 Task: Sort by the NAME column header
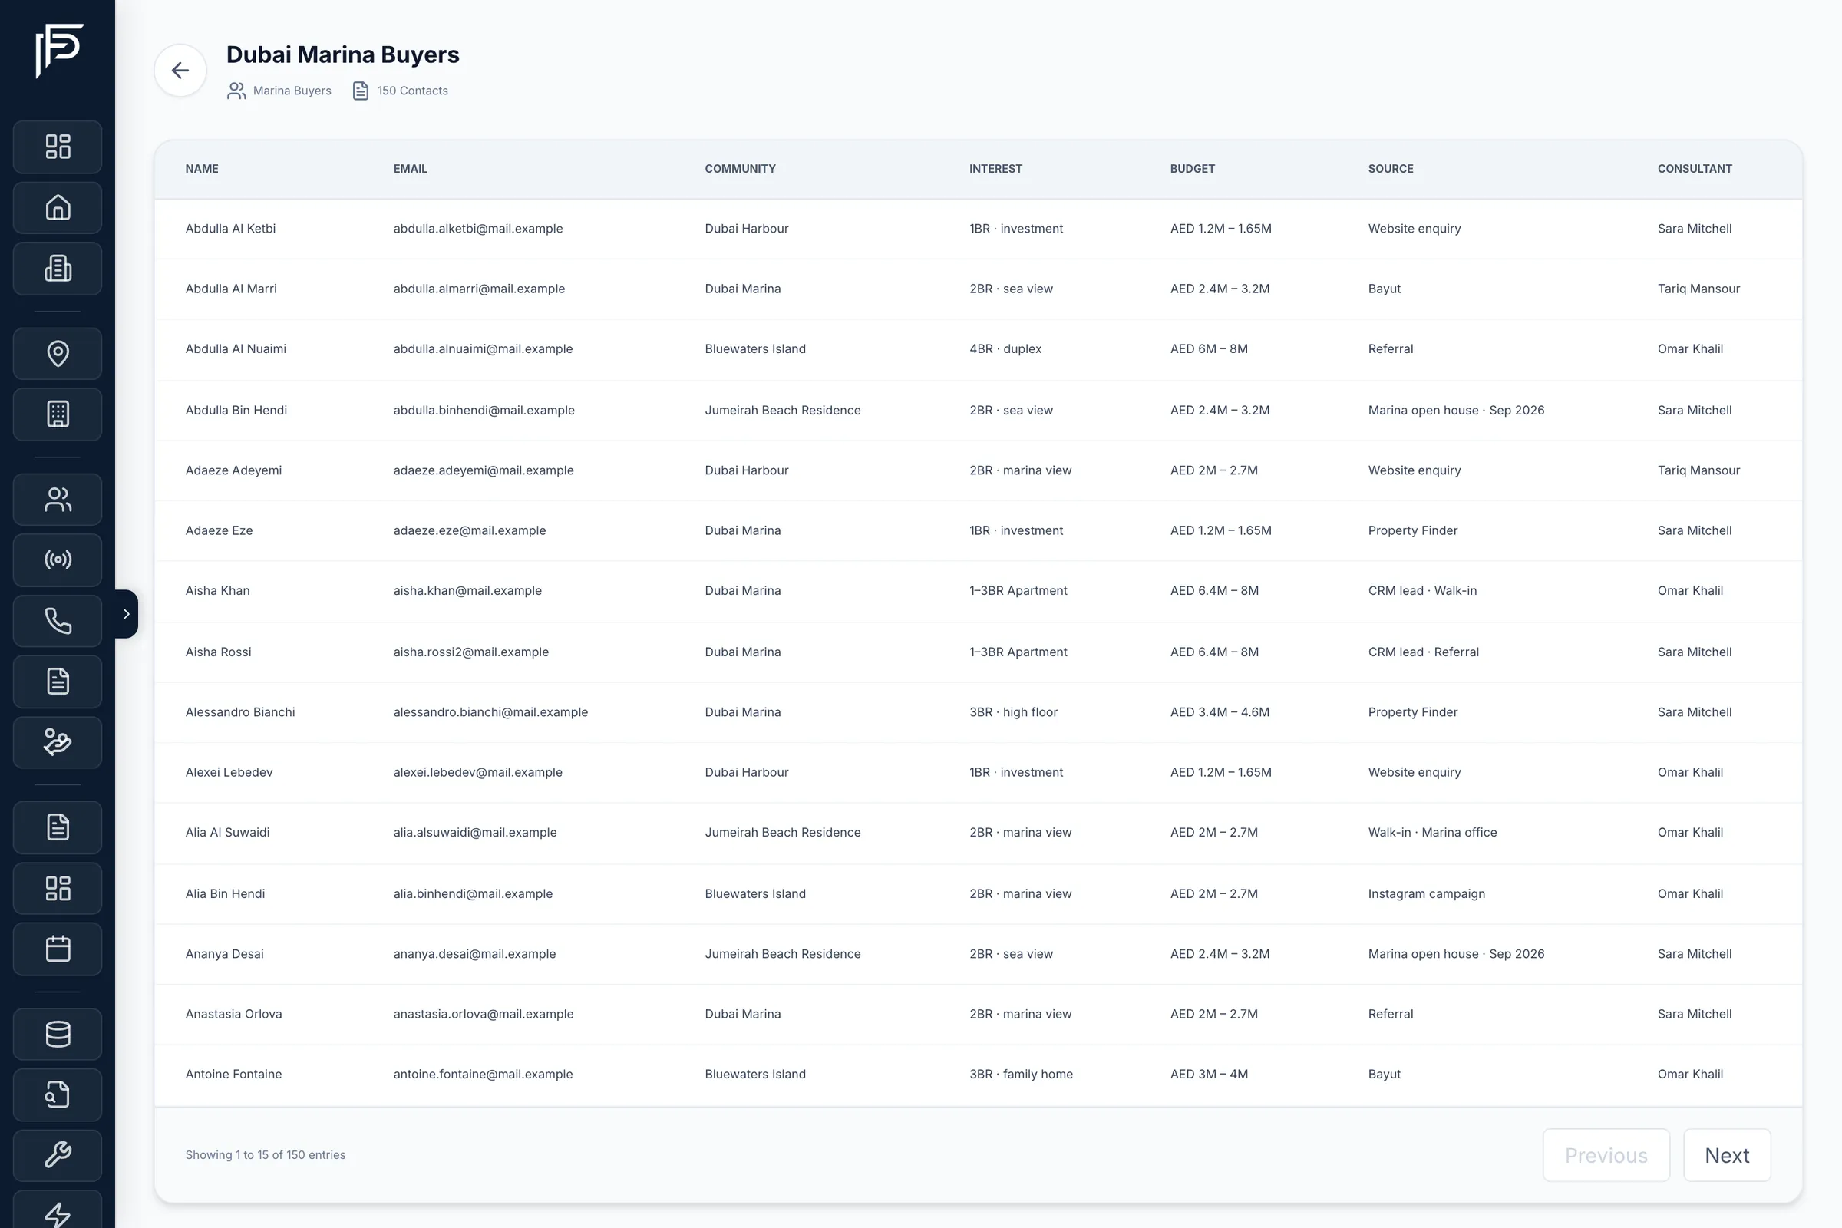click(202, 168)
